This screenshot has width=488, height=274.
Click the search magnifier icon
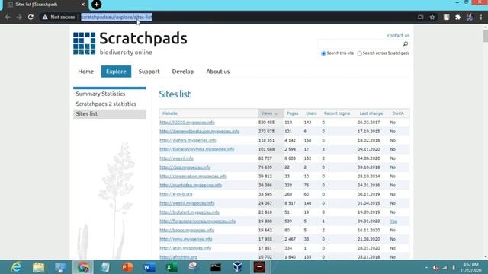click(405, 44)
